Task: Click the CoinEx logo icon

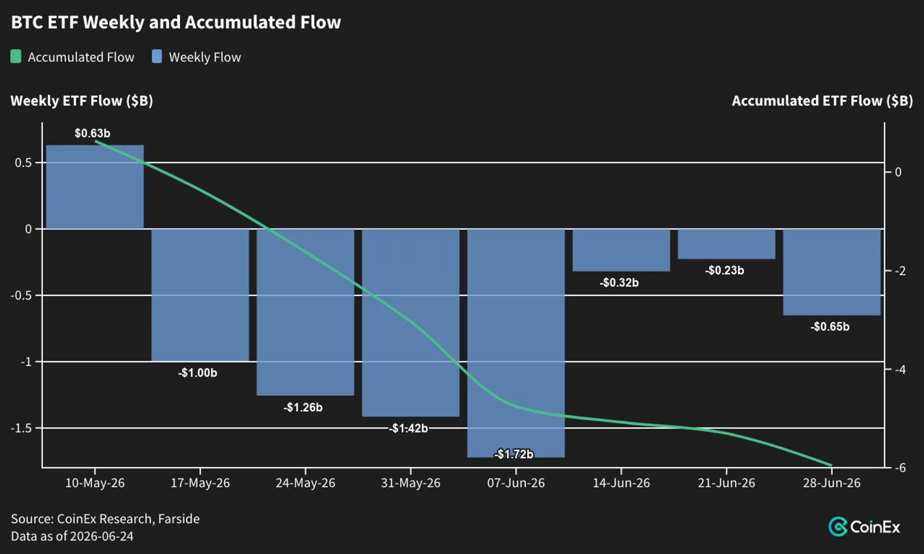Action: pyautogui.click(x=837, y=527)
